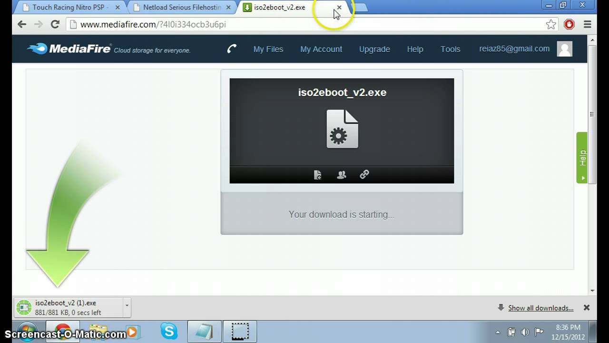Click the scrollbar down arrow
This screenshot has height=343, width=609.
pyautogui.click(x=592, y=291)
